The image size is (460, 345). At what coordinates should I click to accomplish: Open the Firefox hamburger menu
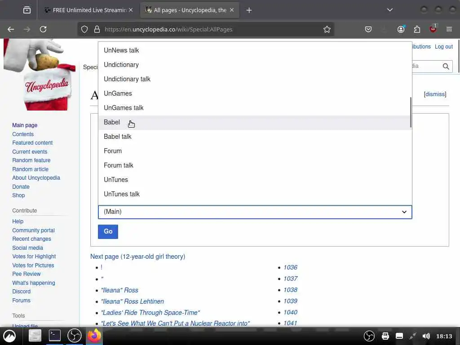point(449,29)
